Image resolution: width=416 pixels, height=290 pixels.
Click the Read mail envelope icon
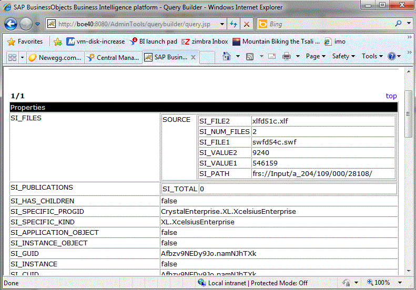[x=272, y=56]
